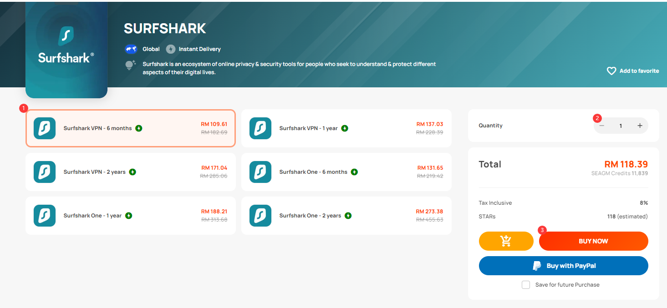This screenshot has height=308, width=667.
Task: Choose the Surfshark One - 6 months plan
Action: pyautogui.click(x=346, y=172)
